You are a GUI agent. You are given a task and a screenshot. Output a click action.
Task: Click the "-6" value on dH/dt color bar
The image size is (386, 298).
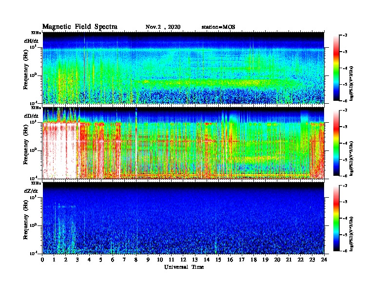pos(345,101)
